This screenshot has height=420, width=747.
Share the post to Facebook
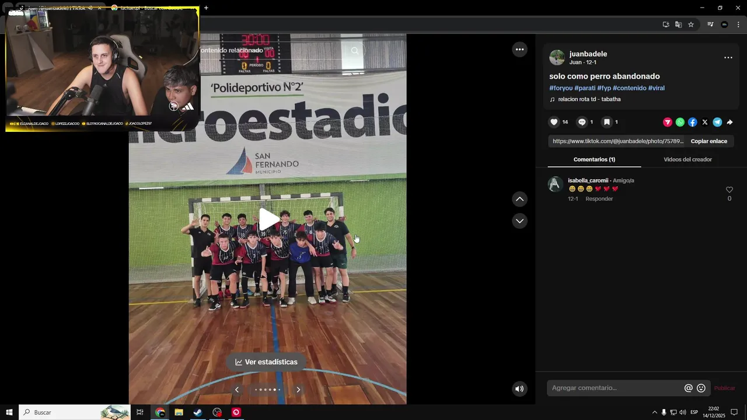click(692, 122)
